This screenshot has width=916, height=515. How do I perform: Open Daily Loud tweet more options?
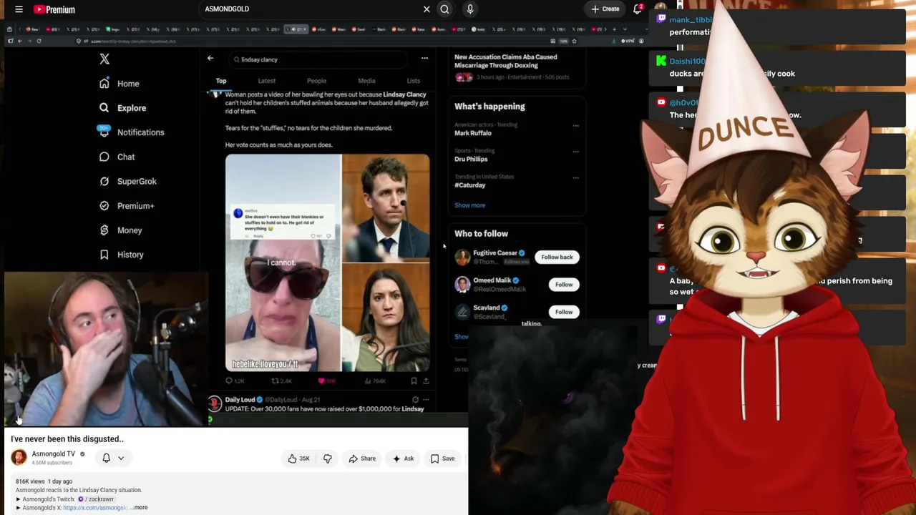426,400
